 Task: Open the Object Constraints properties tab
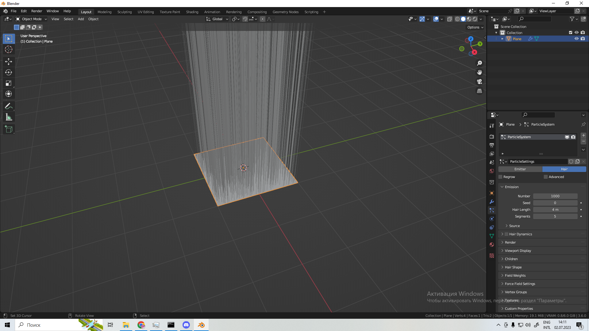click(492, 227)
